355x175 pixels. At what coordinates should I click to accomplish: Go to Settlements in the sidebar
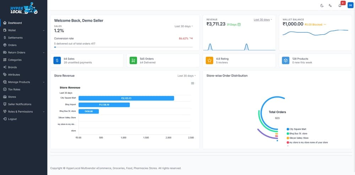15,38
